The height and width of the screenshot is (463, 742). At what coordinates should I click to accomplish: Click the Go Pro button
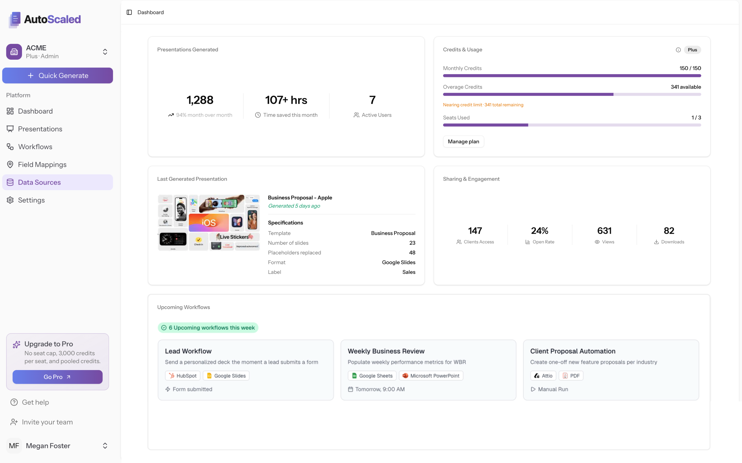click(x=58, y=377)
